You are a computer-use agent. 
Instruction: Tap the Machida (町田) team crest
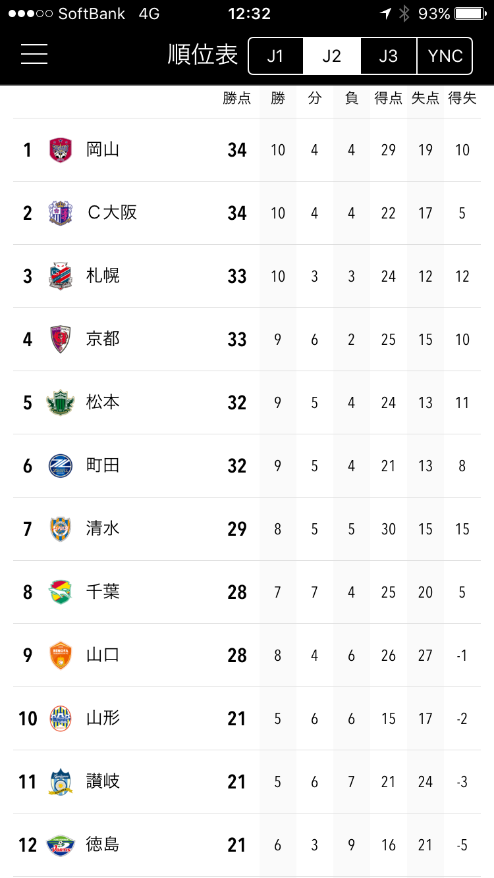coord(61,466)
